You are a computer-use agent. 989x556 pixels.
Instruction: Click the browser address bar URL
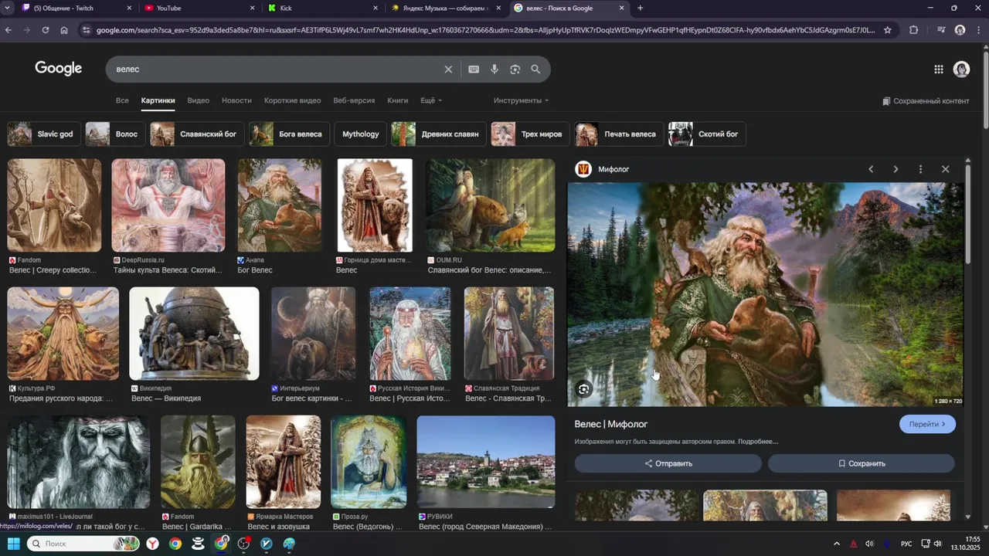487,30
